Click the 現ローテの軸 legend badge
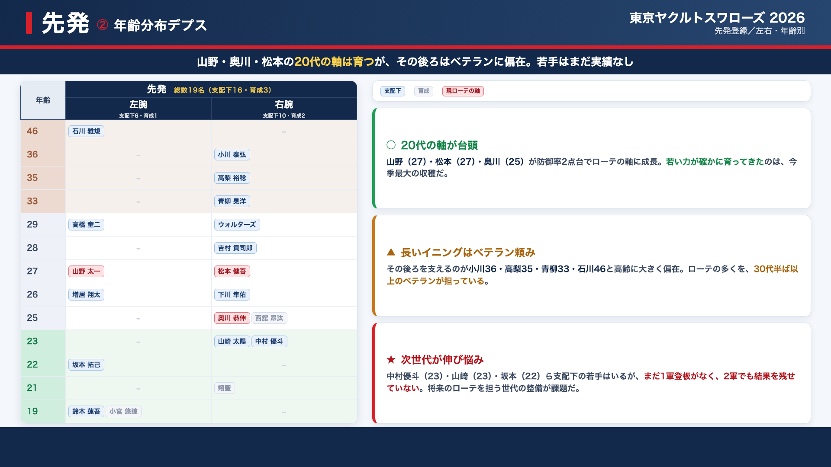831x467 pixels. [463, 91]
